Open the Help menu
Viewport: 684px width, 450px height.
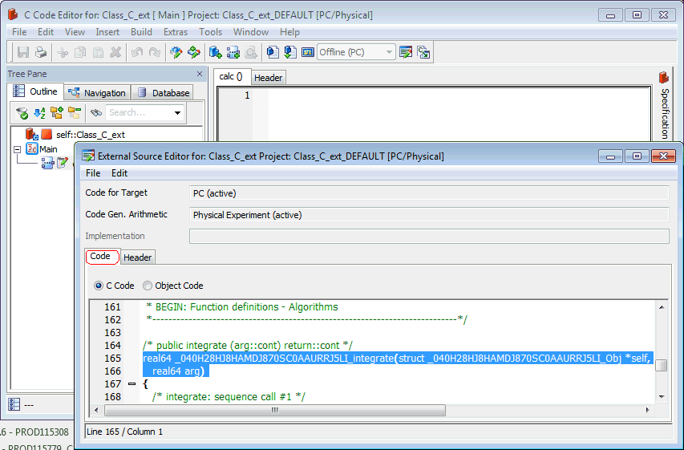pos(289,32)
